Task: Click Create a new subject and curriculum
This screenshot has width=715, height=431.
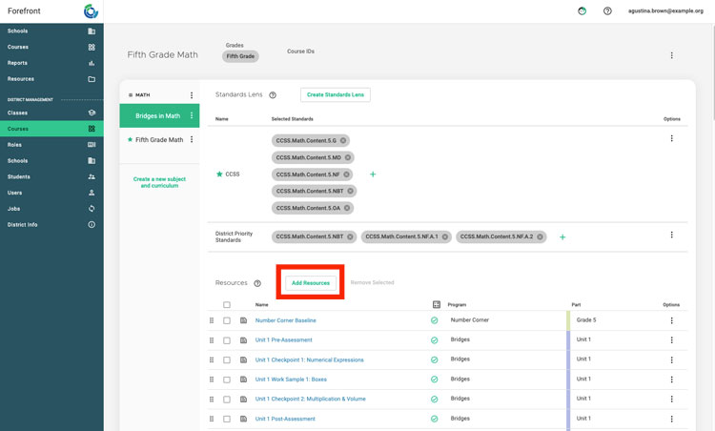Action: (x=159, y=182)
